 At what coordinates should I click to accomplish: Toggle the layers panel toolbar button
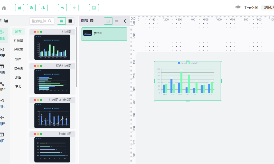31,8
